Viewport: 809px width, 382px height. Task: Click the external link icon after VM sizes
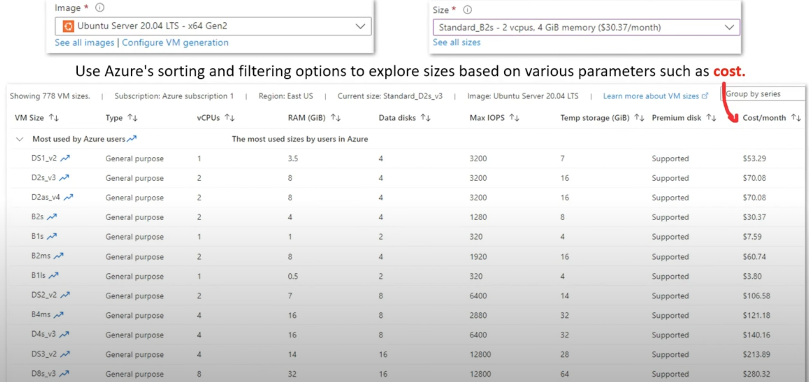(705, 96)
